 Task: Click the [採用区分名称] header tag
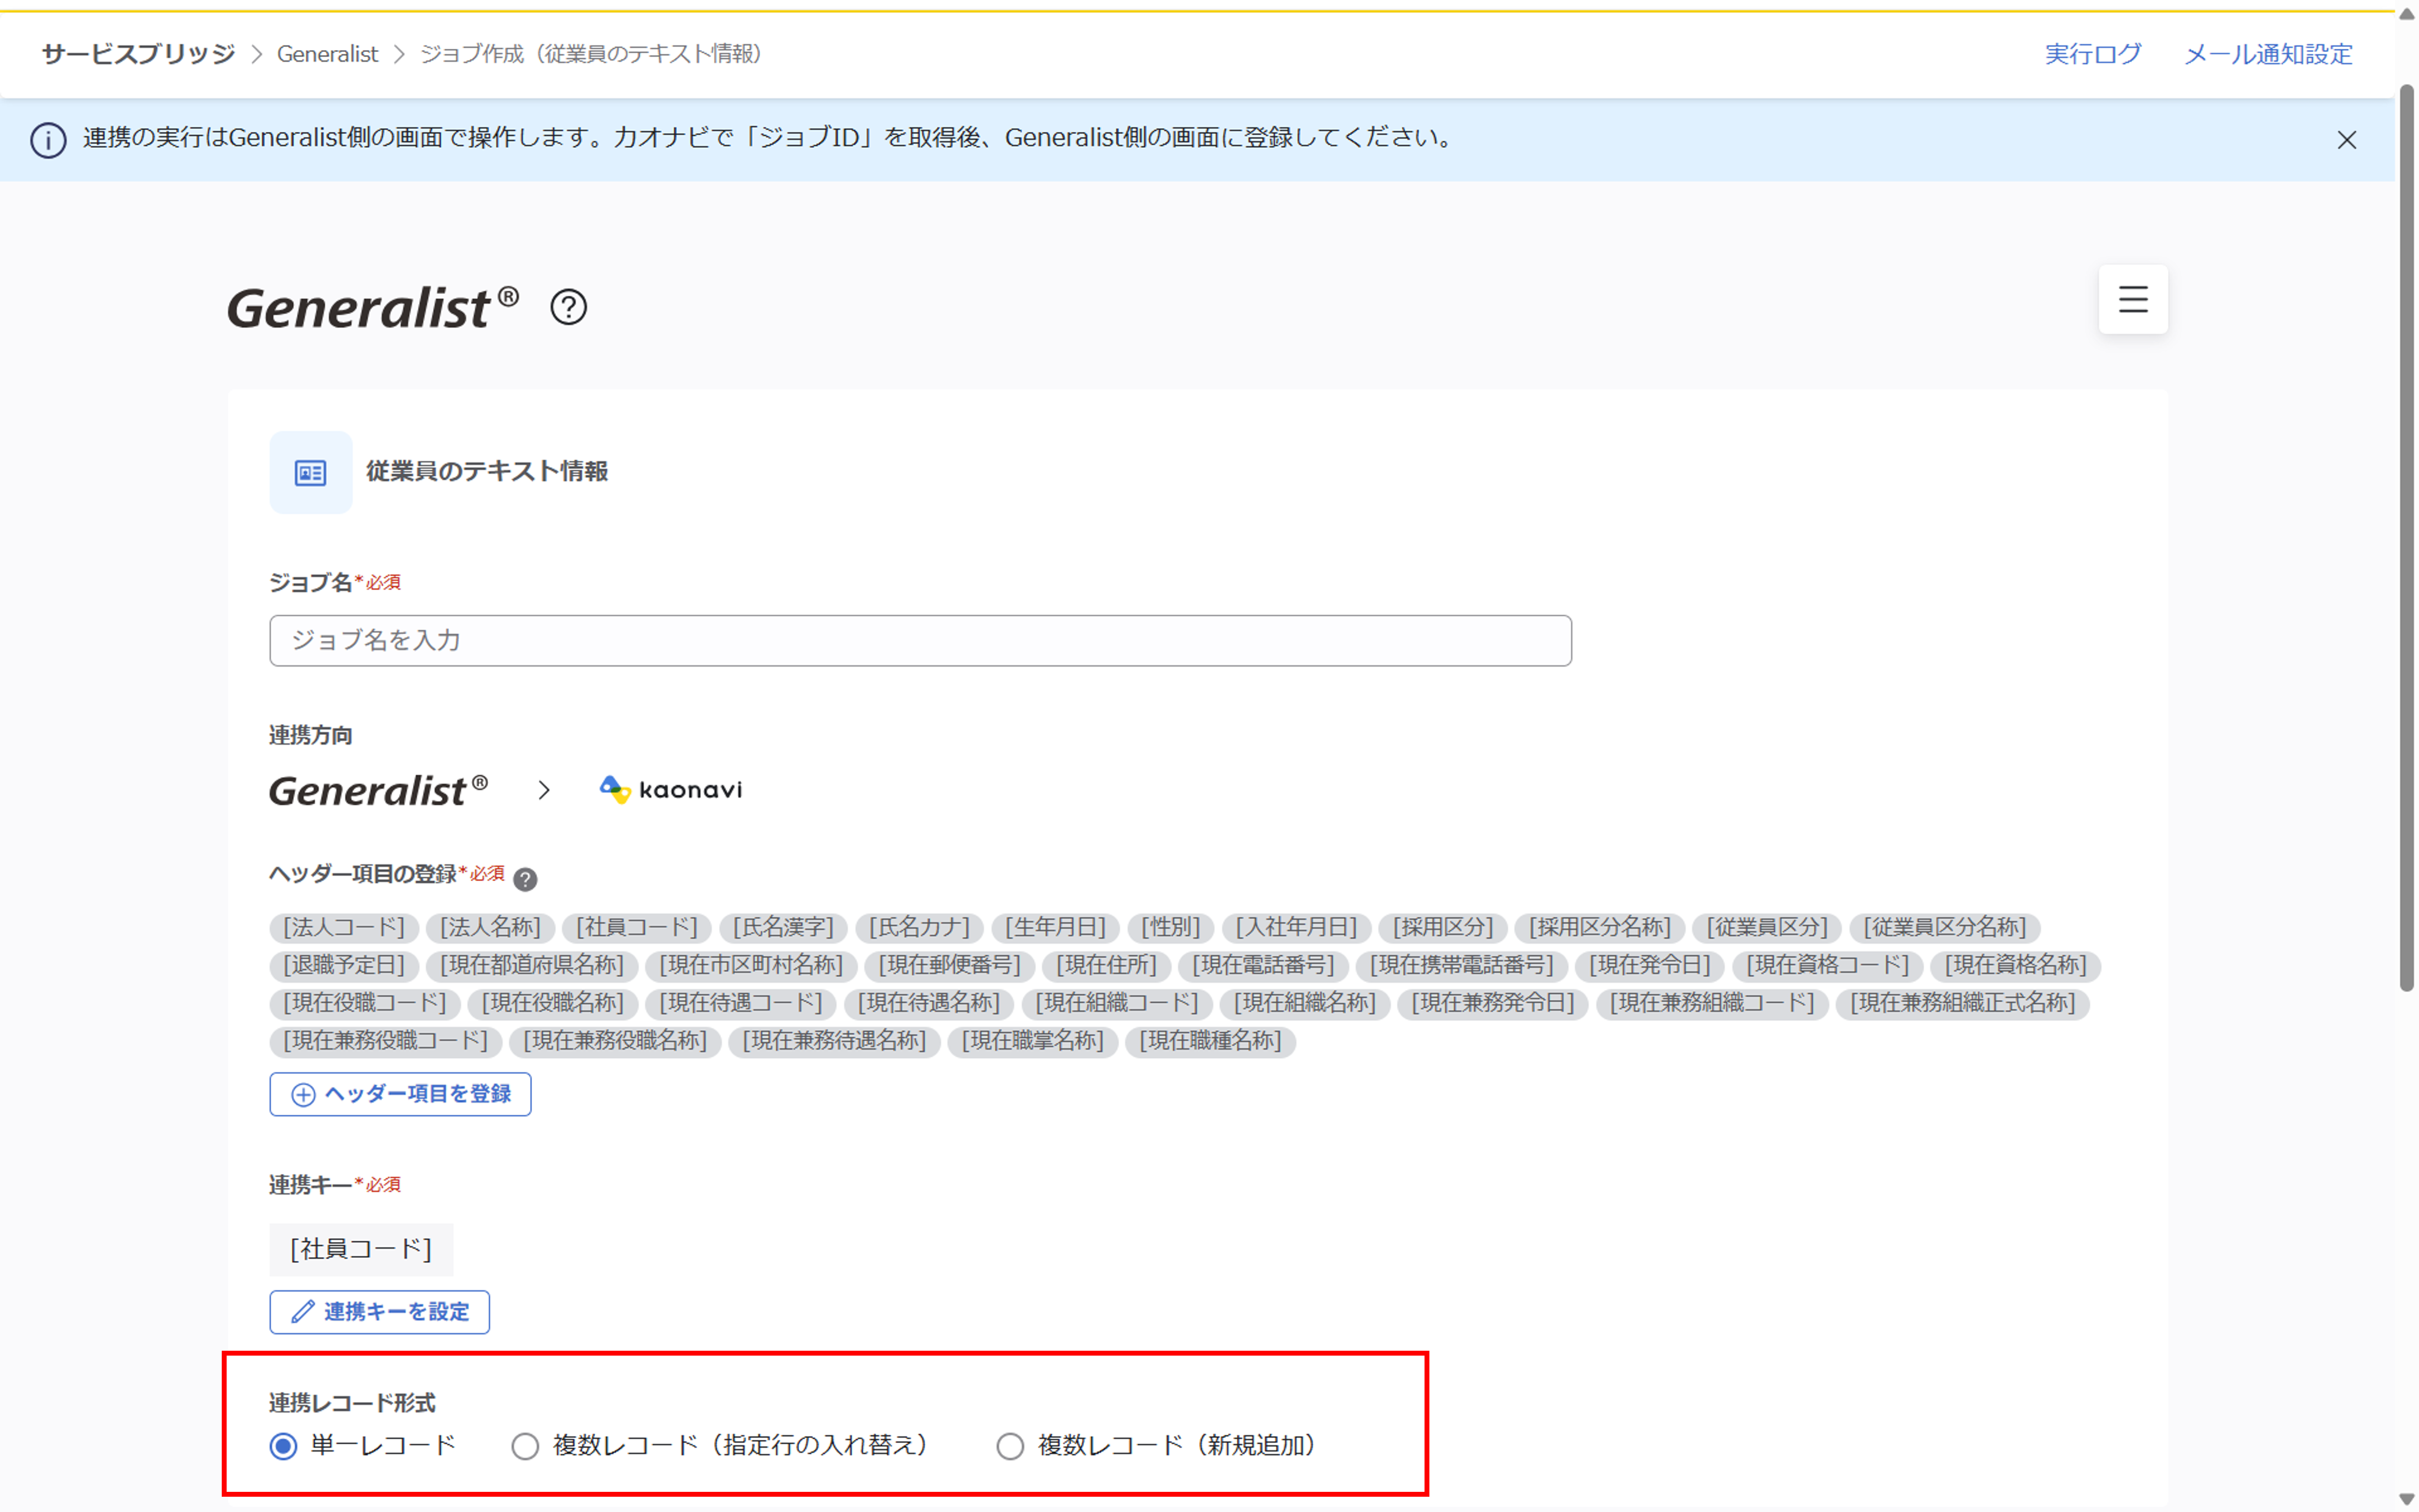(x=1599, y=927)
